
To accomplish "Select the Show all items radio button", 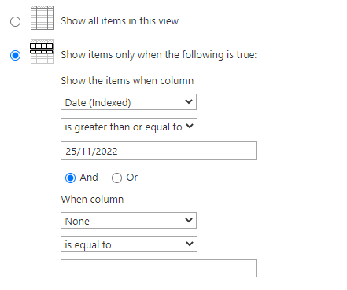I will (15, 21).
